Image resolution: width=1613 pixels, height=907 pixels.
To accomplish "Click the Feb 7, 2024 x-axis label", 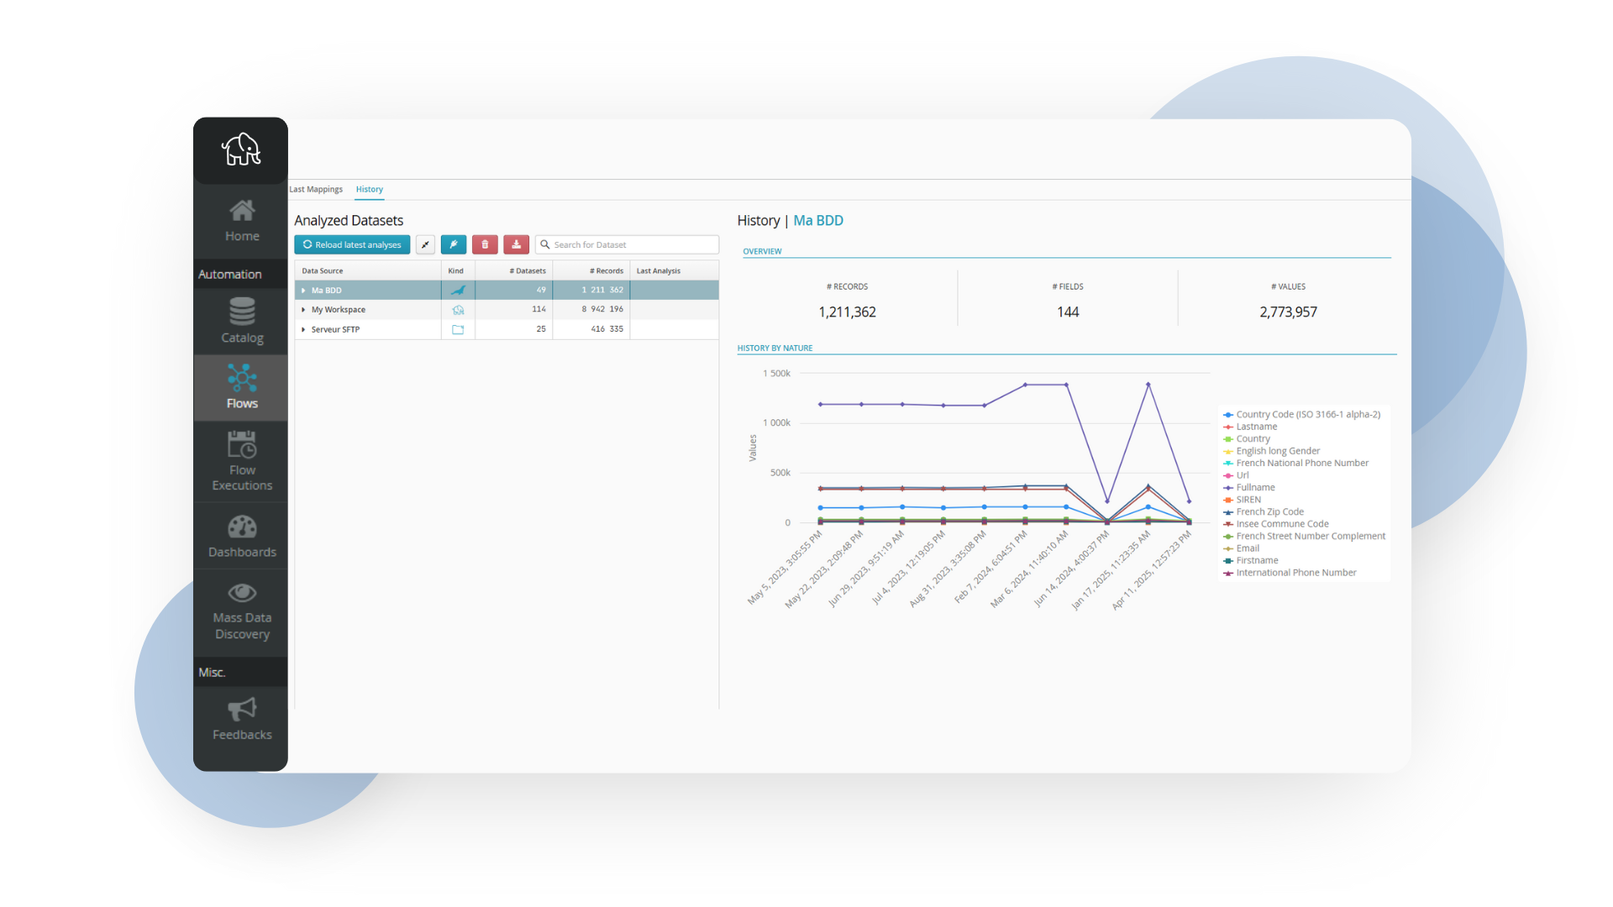I will (991, 567).
